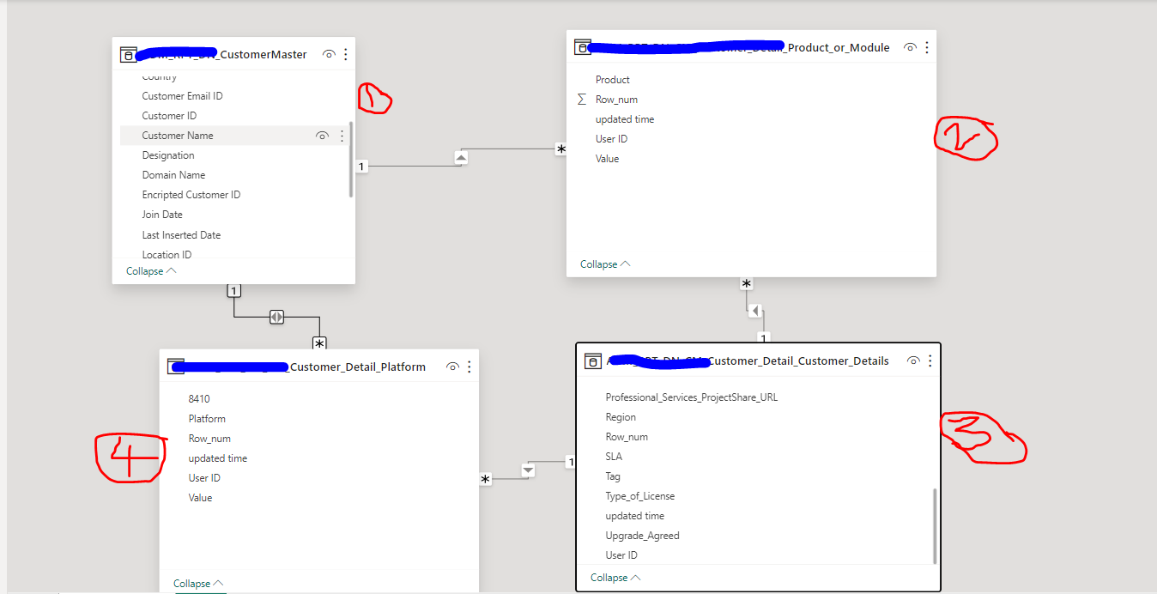Click the Customer_Details field list scrollbar
This screenshot has width=1157, height=594.
[934, 527]
